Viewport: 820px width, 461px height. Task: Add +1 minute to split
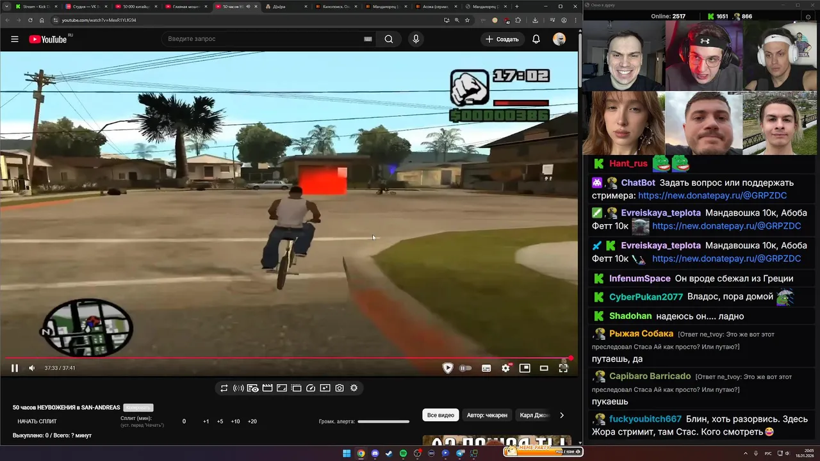(206, 421)
